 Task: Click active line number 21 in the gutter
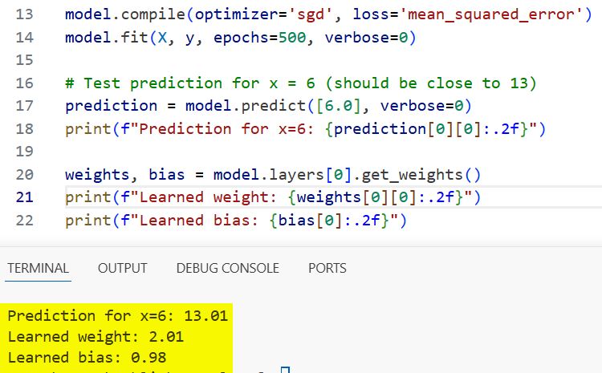pos(25,197)
